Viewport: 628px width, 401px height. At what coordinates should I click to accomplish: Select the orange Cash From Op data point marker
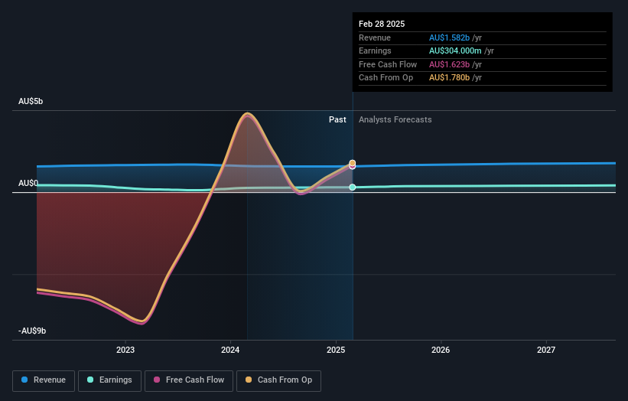coord(353,163)
